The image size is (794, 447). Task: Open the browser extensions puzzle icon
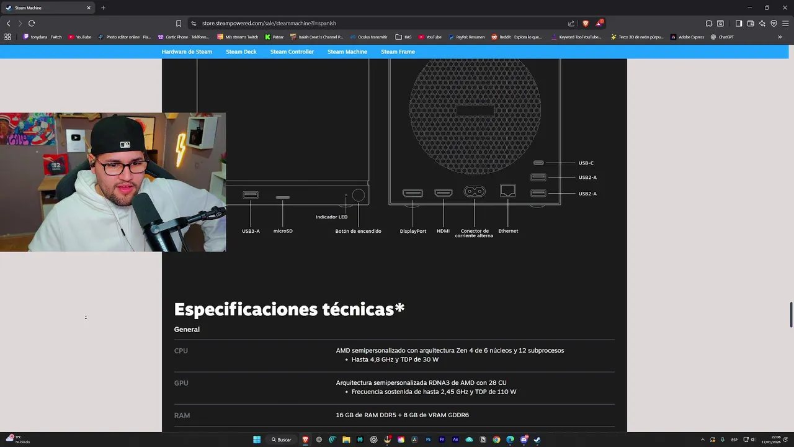(x=709, y=23)
